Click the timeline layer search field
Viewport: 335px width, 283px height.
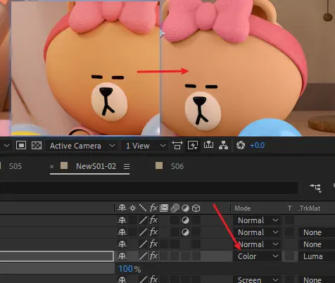[x=149, y=188]
